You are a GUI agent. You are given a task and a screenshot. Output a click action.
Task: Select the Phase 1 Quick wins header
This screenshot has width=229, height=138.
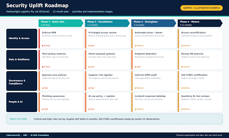(x=61, y=23)
